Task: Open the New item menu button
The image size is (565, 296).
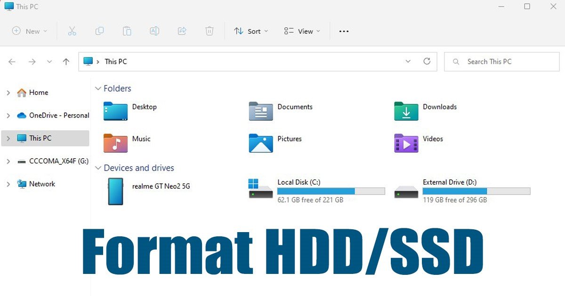Action: pos(30,31)
